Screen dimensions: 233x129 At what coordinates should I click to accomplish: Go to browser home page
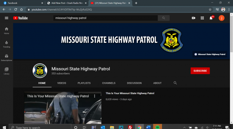tap(21, 9)
